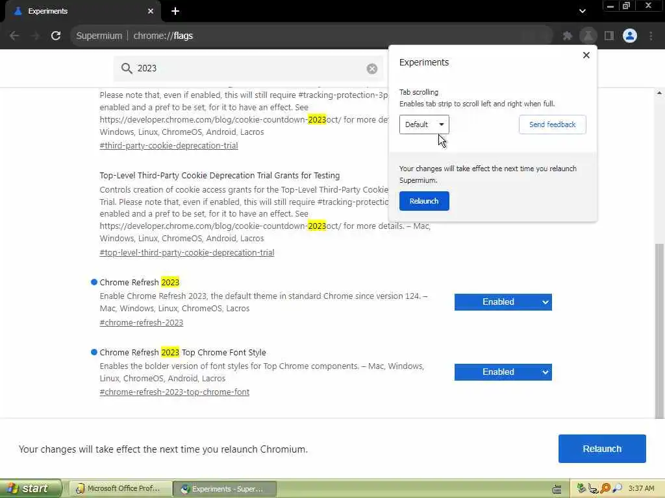
Task: Open the side panel icon
Action: [x=609, y=36]
